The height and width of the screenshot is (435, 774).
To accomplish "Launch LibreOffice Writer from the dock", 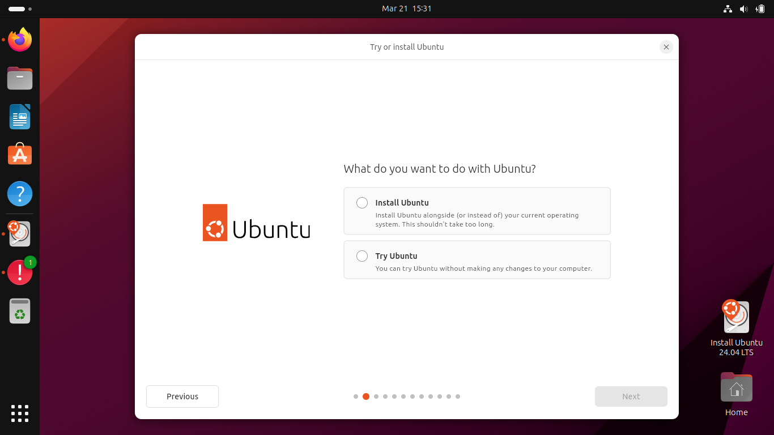I will [20, 117].
